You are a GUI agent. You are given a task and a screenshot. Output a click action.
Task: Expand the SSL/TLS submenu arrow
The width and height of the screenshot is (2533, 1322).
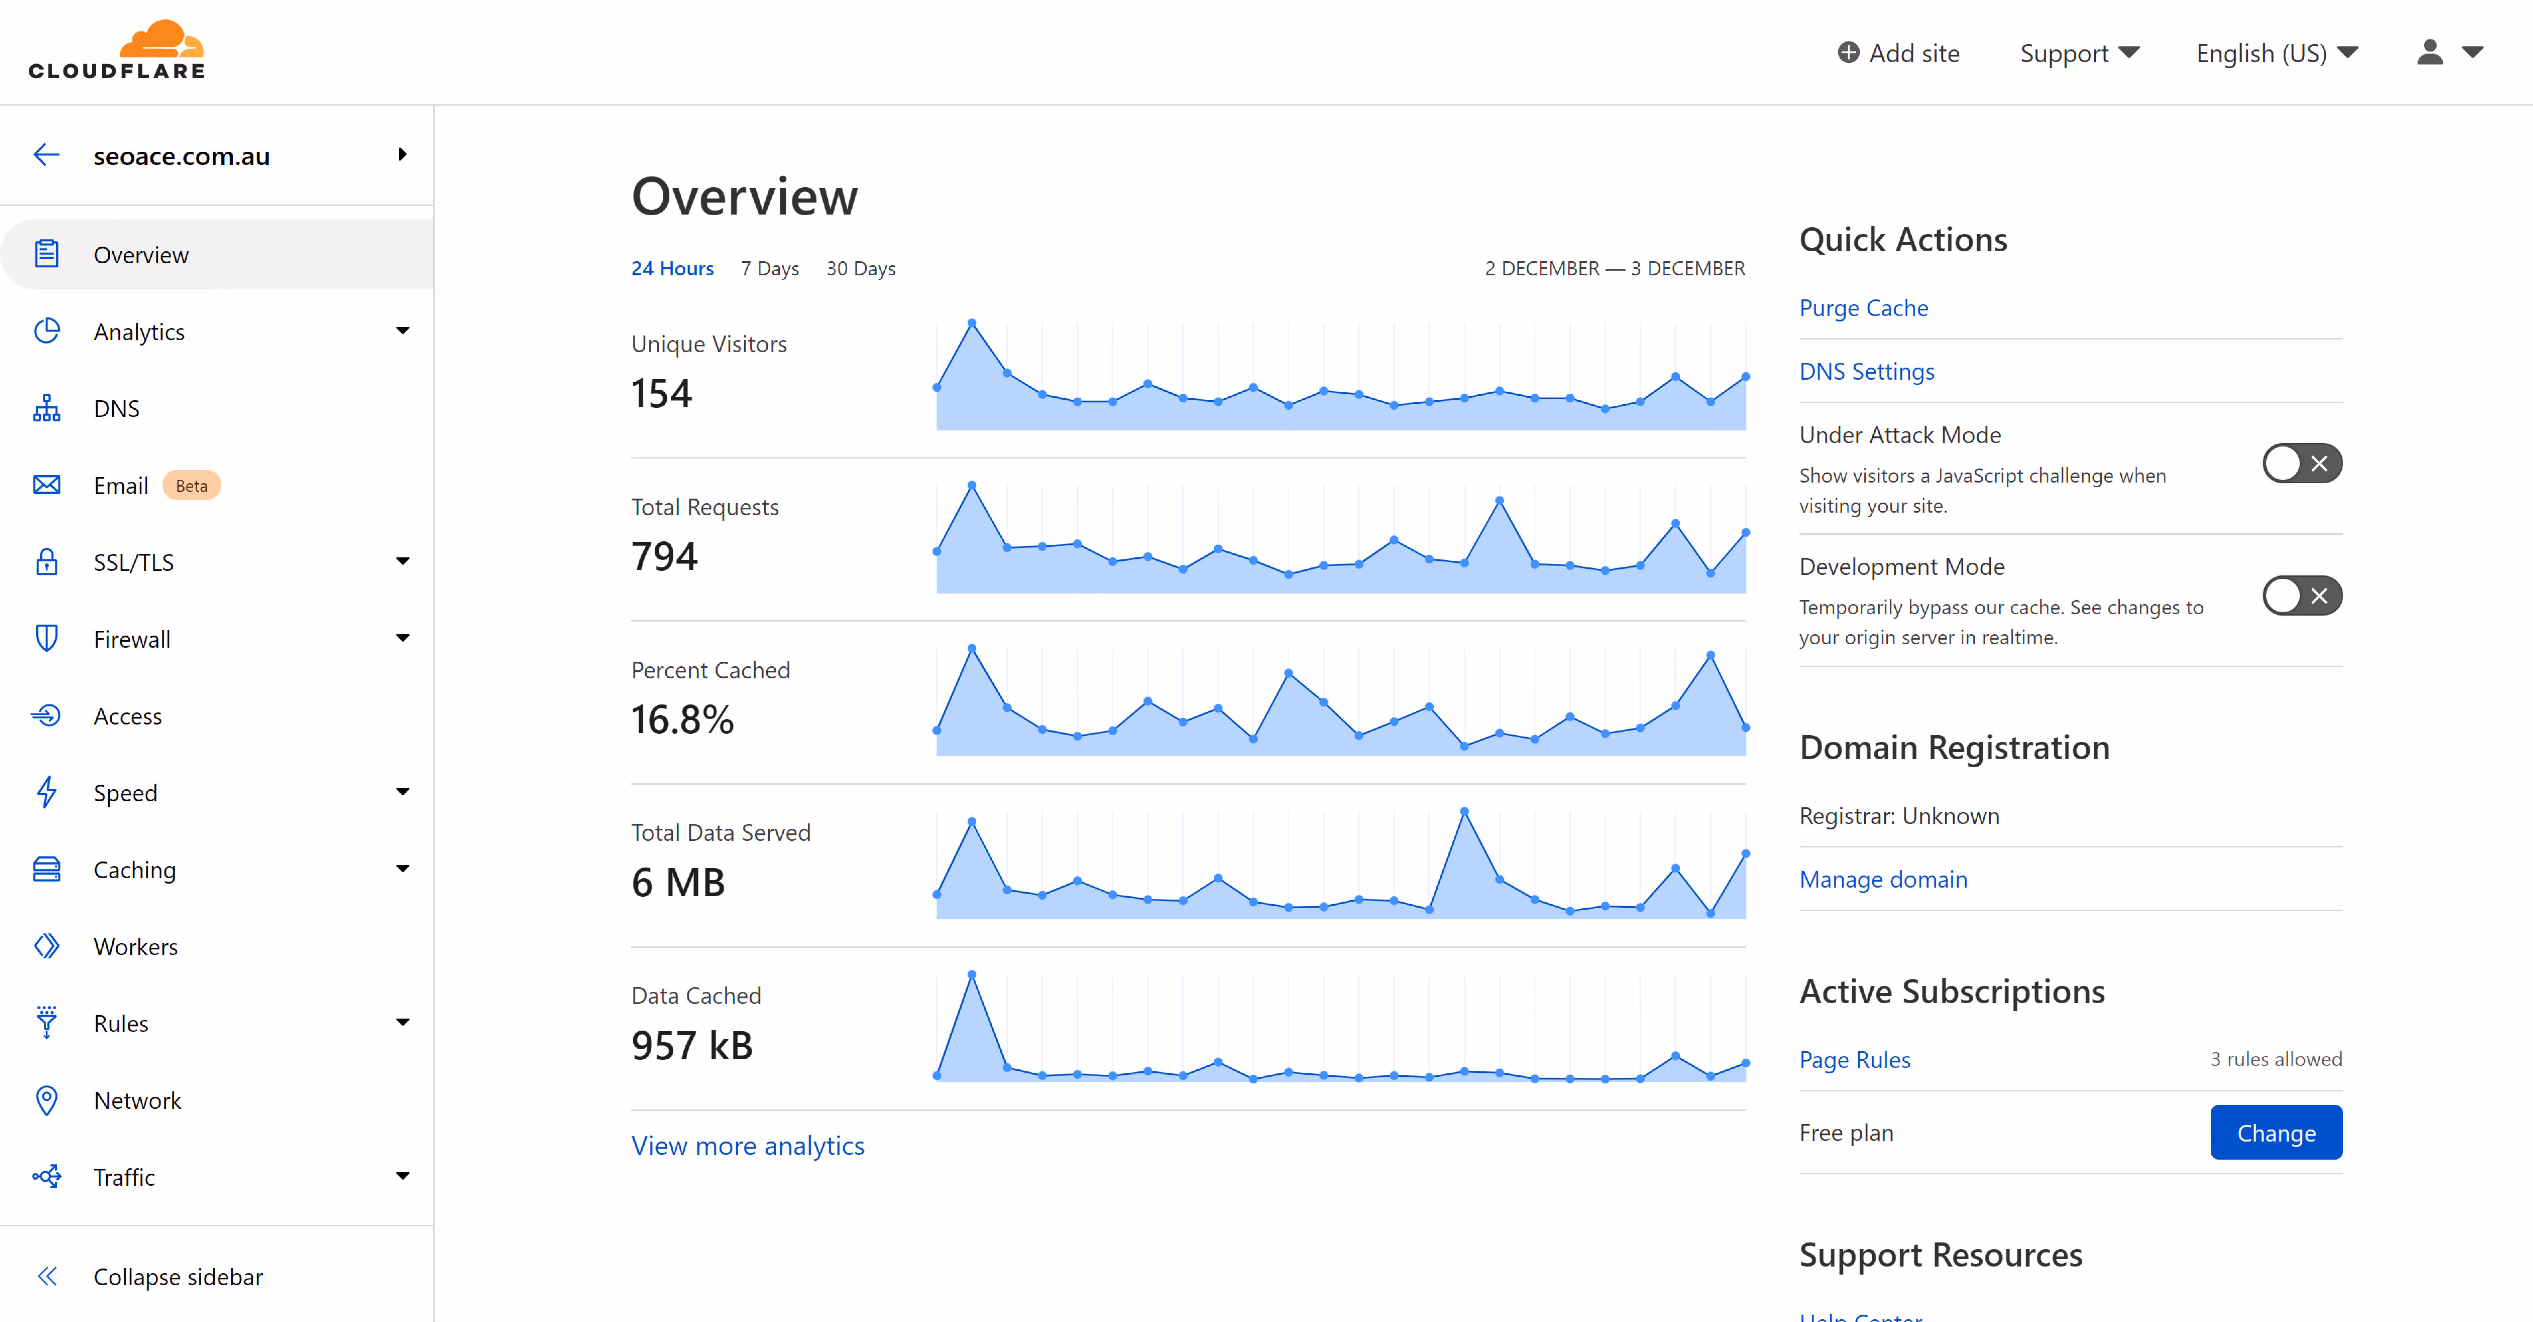pyautogui.click(x=402, y=561)
